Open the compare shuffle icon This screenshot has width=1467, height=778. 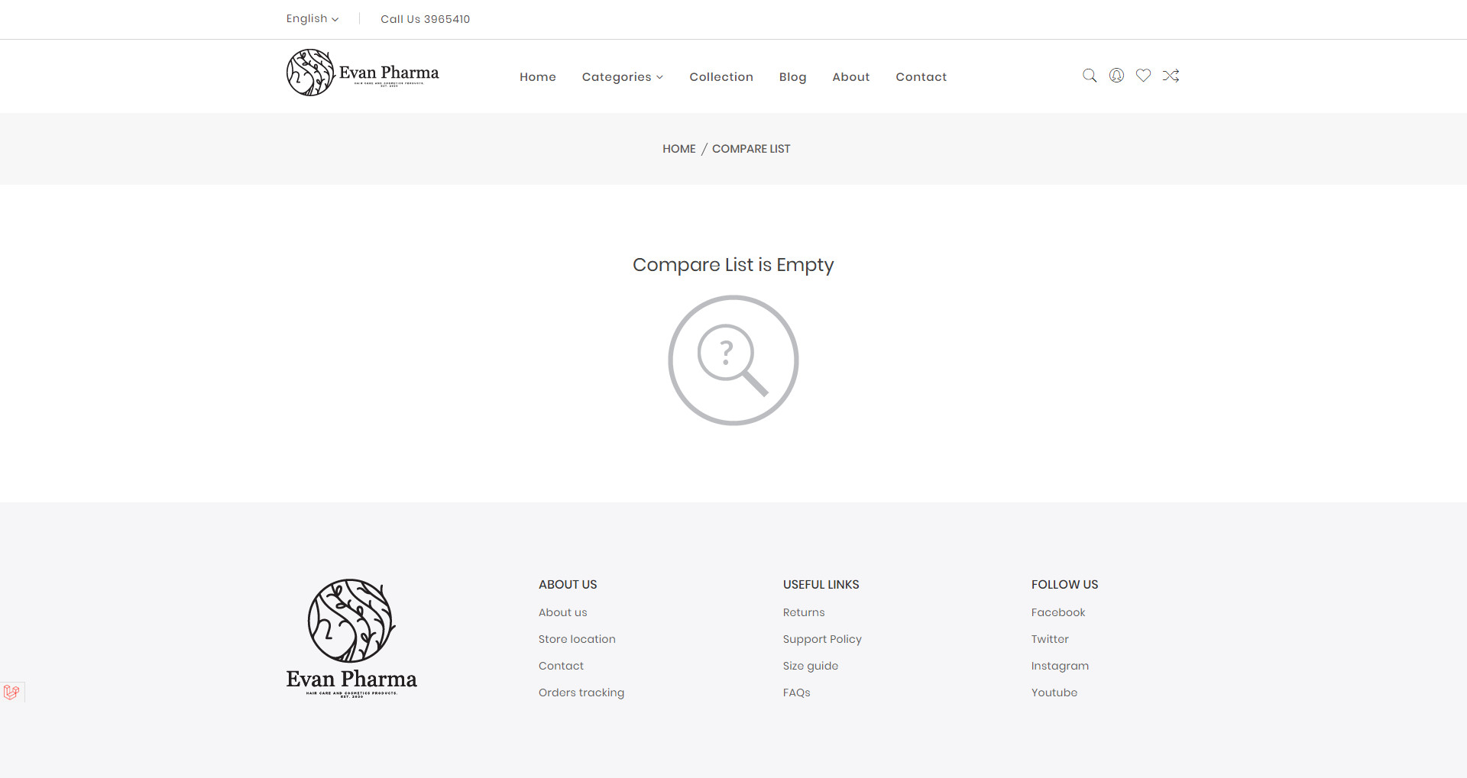point(1171,76)
